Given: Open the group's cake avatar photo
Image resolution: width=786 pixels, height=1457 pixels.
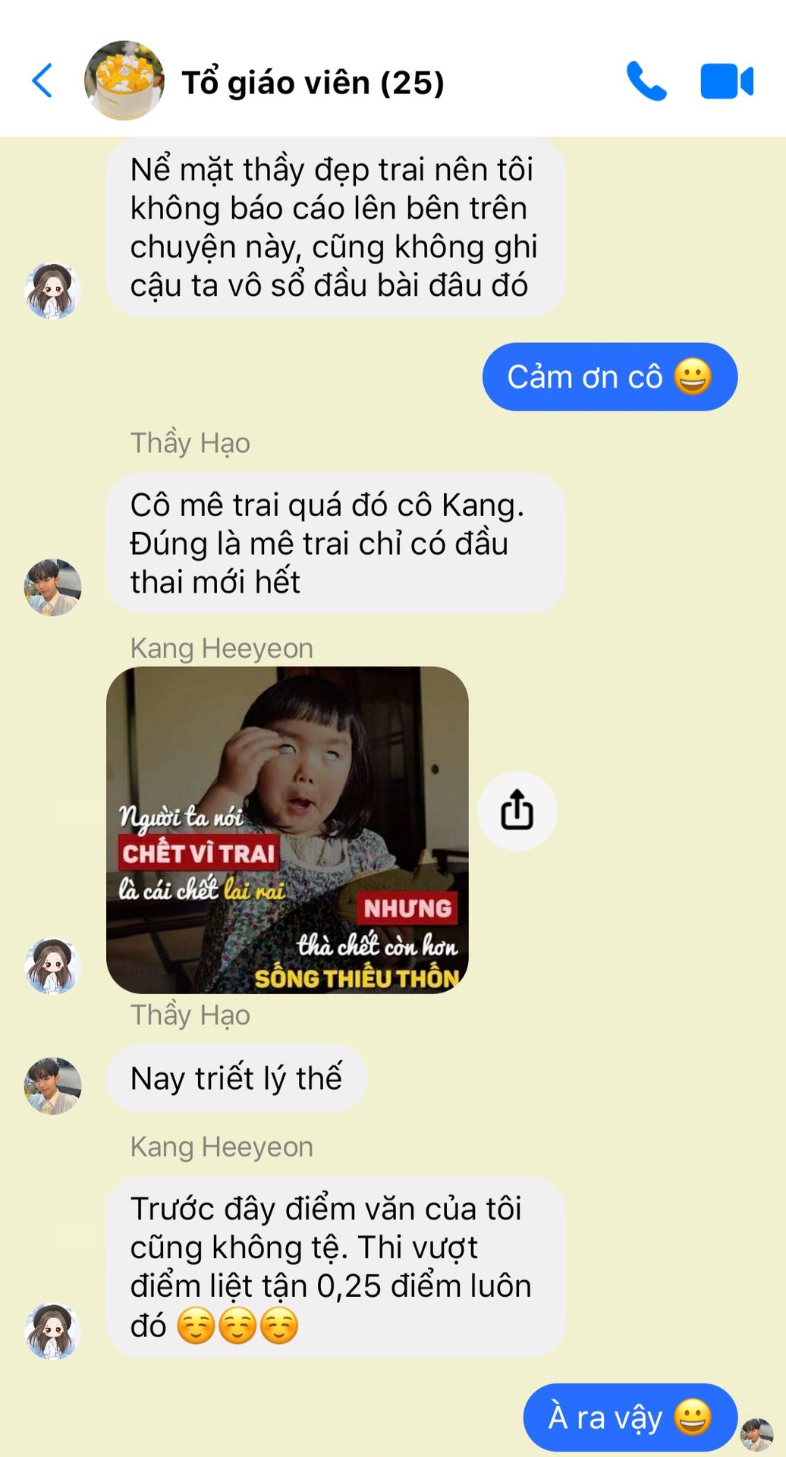Looking at the screenshot, I should [x=124, y=80].
